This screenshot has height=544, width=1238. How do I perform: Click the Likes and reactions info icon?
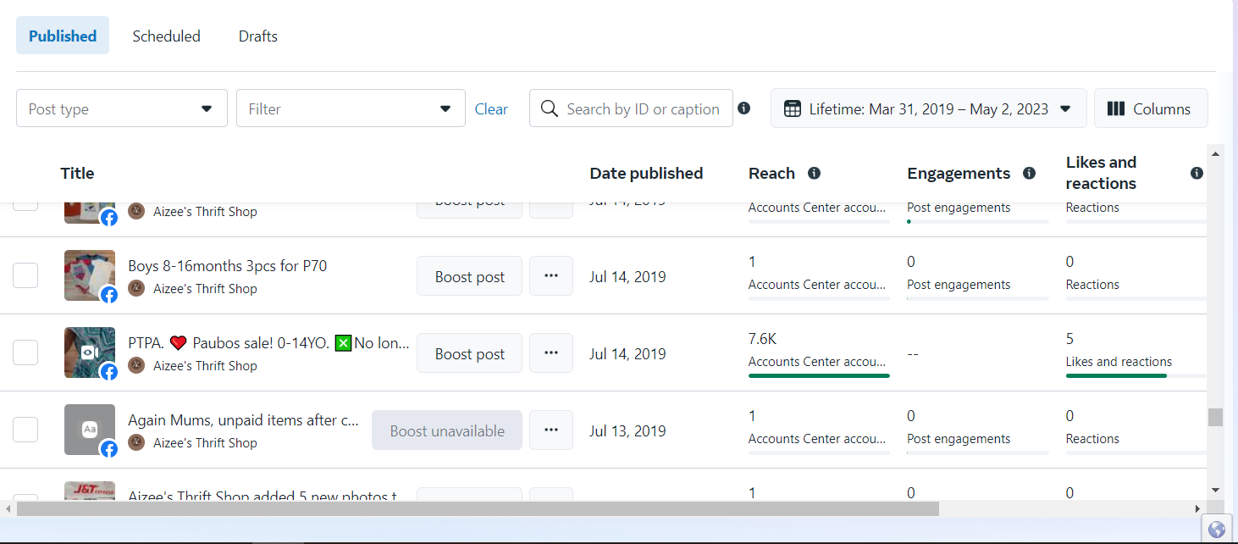pyautogui.click(x=1197, y=173)
